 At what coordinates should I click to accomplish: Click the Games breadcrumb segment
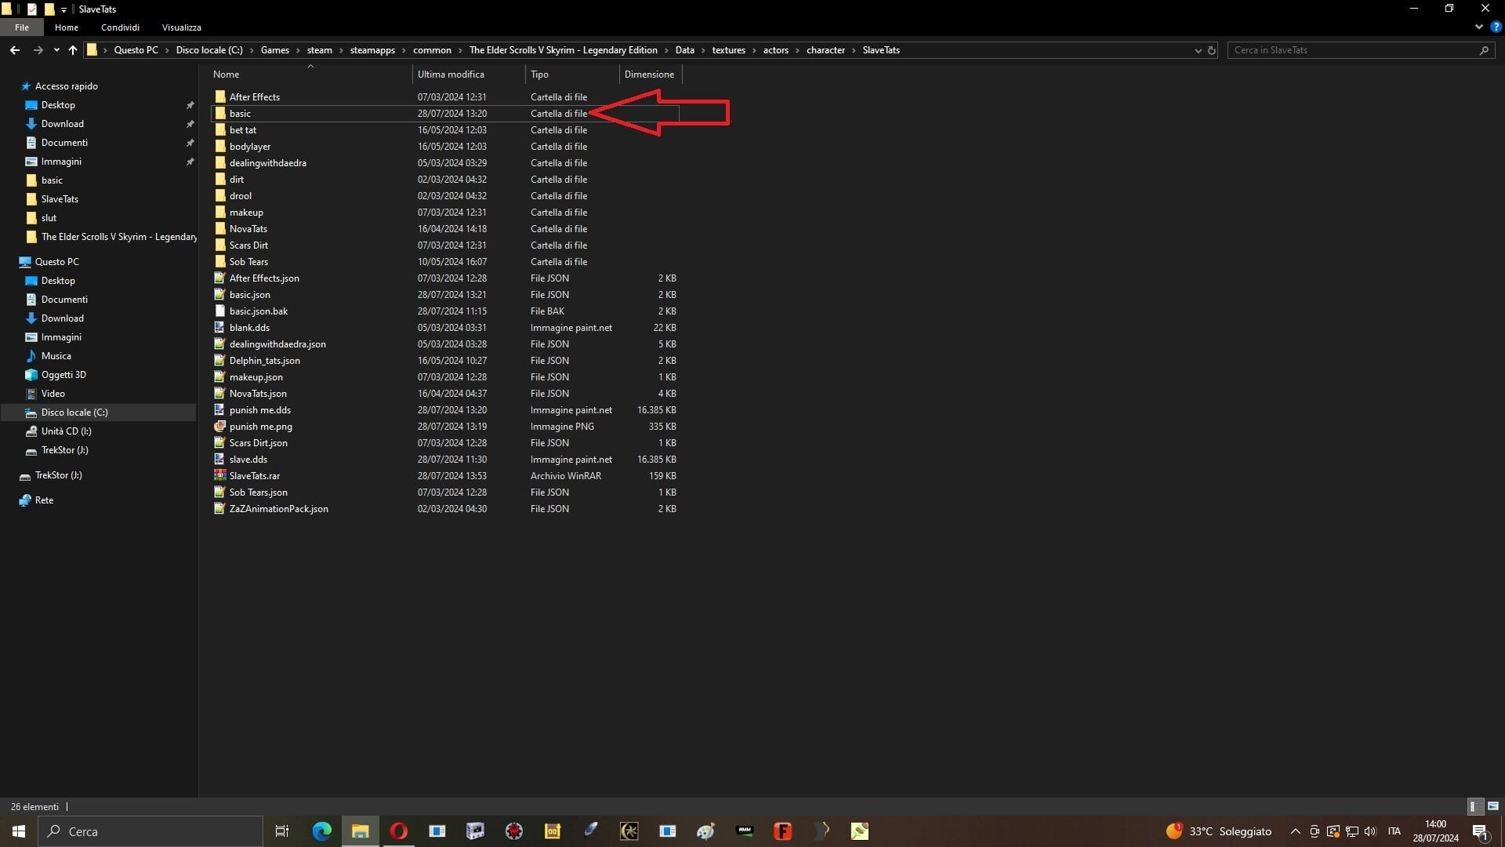pyautogui.click(x=275, y=50)
